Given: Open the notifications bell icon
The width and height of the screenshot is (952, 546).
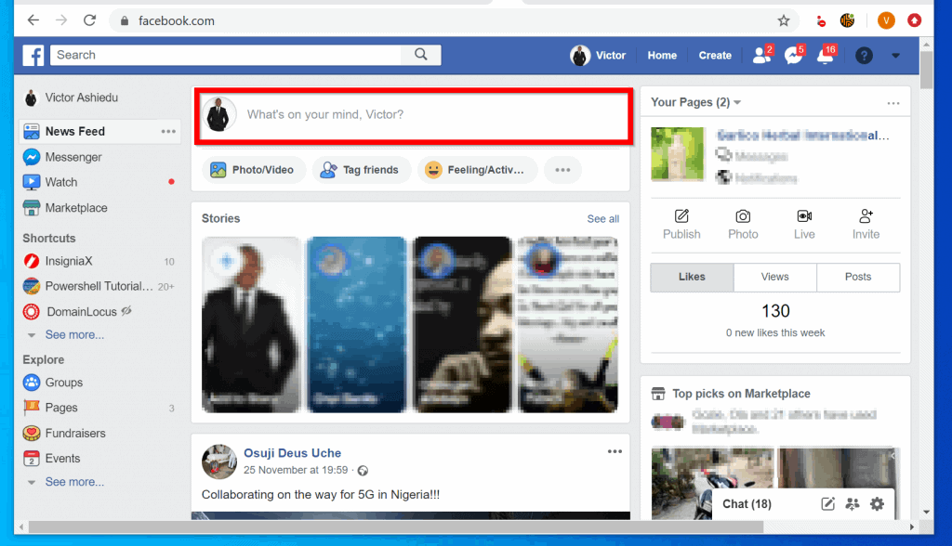Looking at the screenshot, I should [826, 55].
